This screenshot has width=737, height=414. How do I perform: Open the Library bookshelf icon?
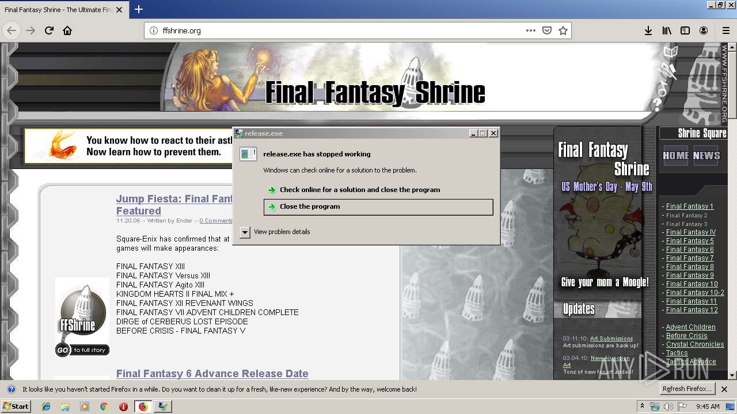point(667,30)
